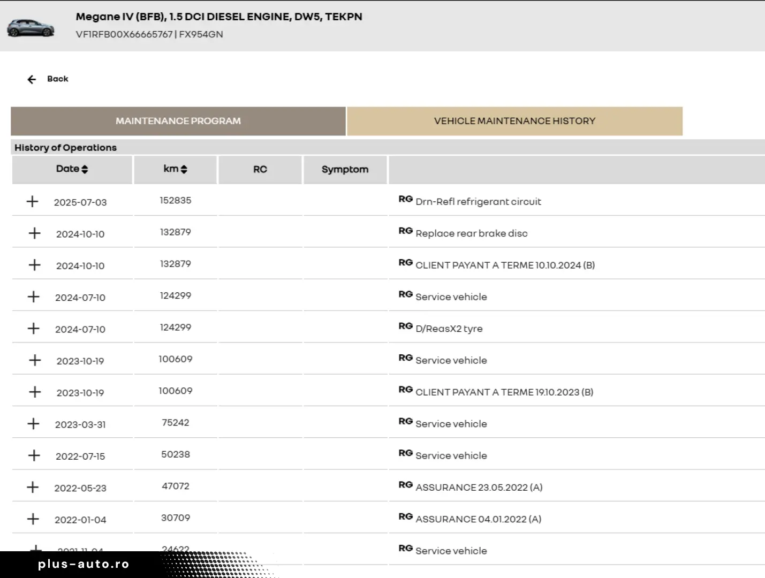Expand the Replace rear brake disc row
This screenshot has height=578, width=765.
(x=34, y=233)
